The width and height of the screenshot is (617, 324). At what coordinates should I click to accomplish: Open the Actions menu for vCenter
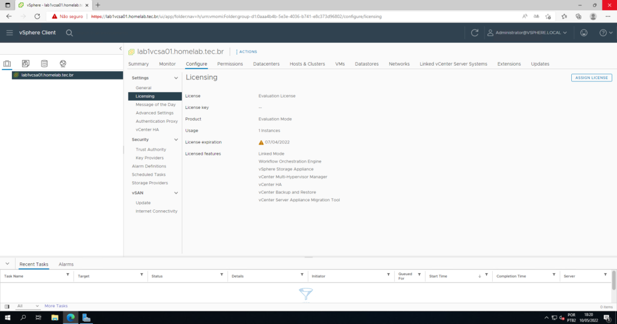pyautogui.click(x=246, y=52)
